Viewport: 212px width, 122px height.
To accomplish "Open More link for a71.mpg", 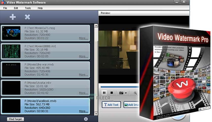I will [x=83, y=38].
